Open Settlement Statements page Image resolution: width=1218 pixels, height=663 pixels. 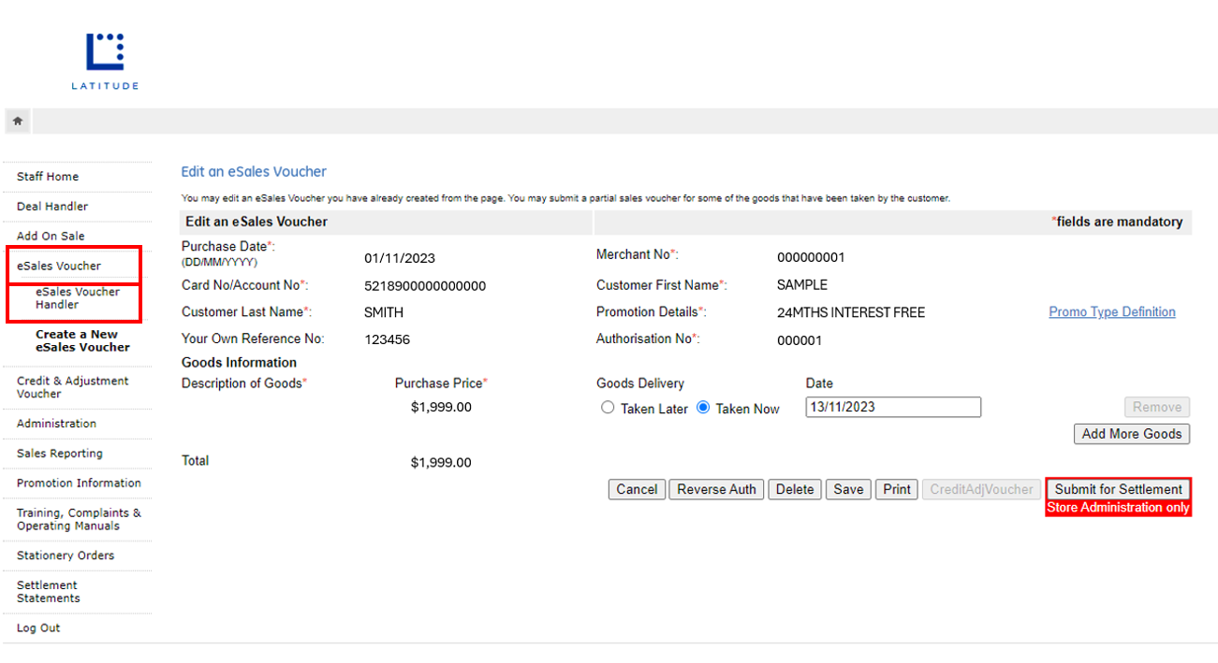(x=48, y=592)
